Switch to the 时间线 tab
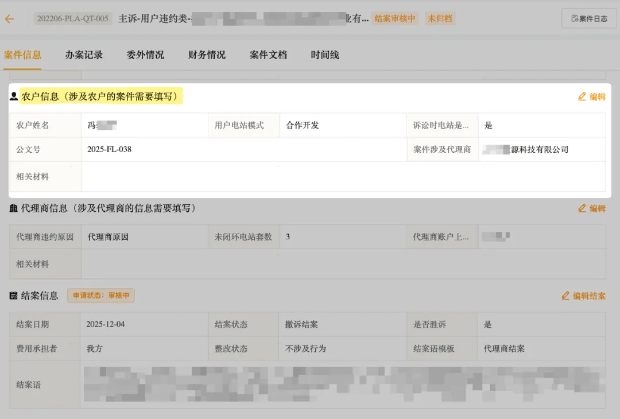Viewport: 620px width, 419px height. tap(324, 55)
